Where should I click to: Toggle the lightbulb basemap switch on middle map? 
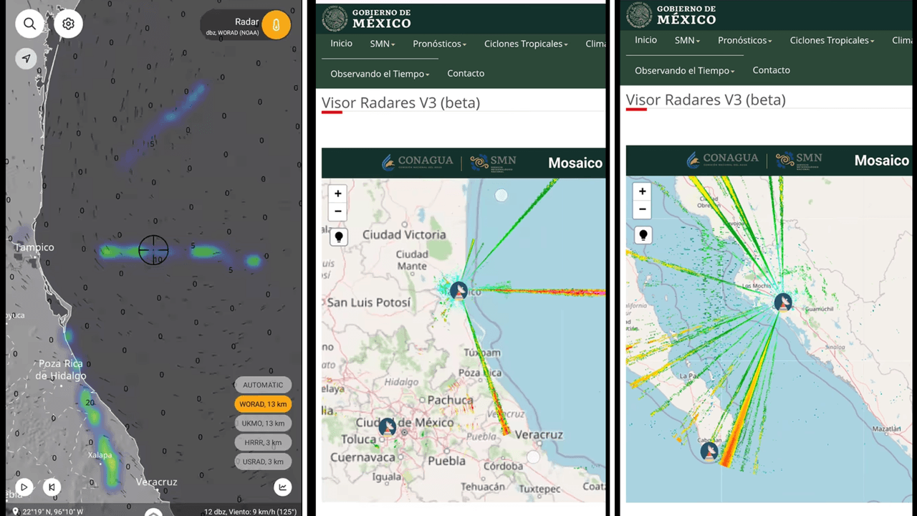(338, 236)
